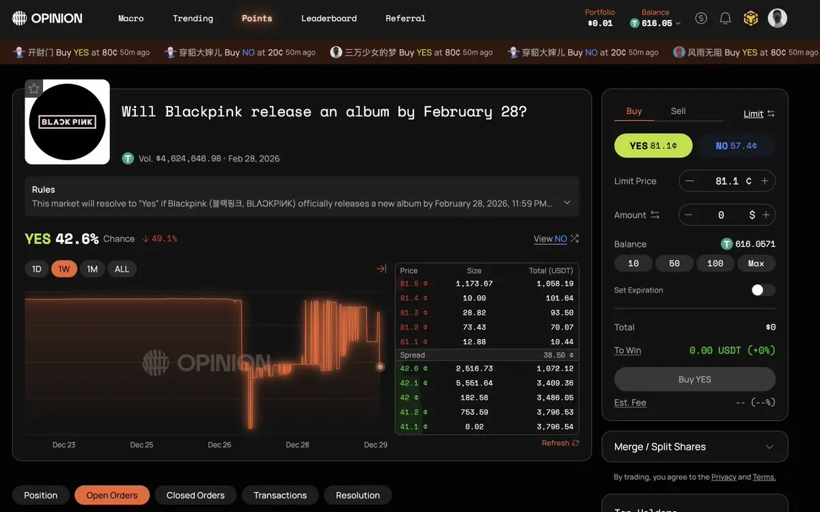This screenshot has height=512, width=820.
Task: Select 1D chart range
Action: click(37, 269)
